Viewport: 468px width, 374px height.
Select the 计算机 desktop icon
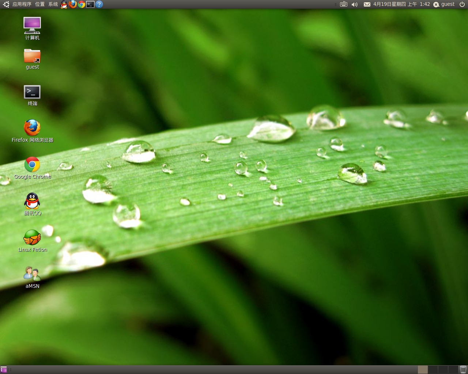pyautogui.click(x=32, y=28)
